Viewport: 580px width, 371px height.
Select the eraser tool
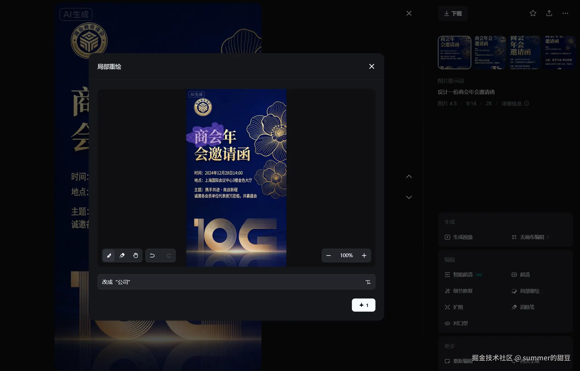[122, 256]
